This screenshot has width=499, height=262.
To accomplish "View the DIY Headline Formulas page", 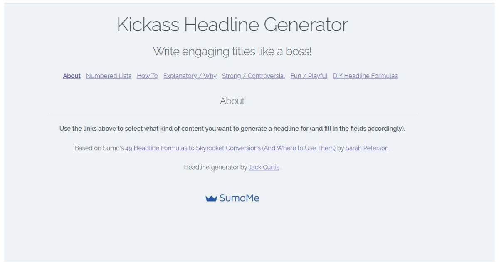I will click(x=365, y=76).
